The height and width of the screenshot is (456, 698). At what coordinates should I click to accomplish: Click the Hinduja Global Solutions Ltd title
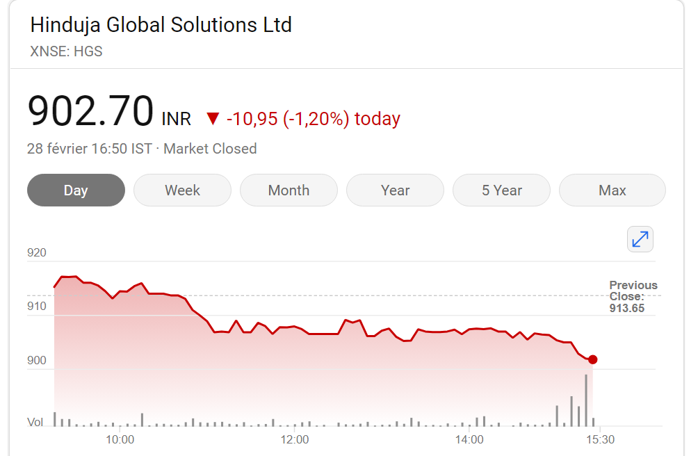tap(161, 25)
